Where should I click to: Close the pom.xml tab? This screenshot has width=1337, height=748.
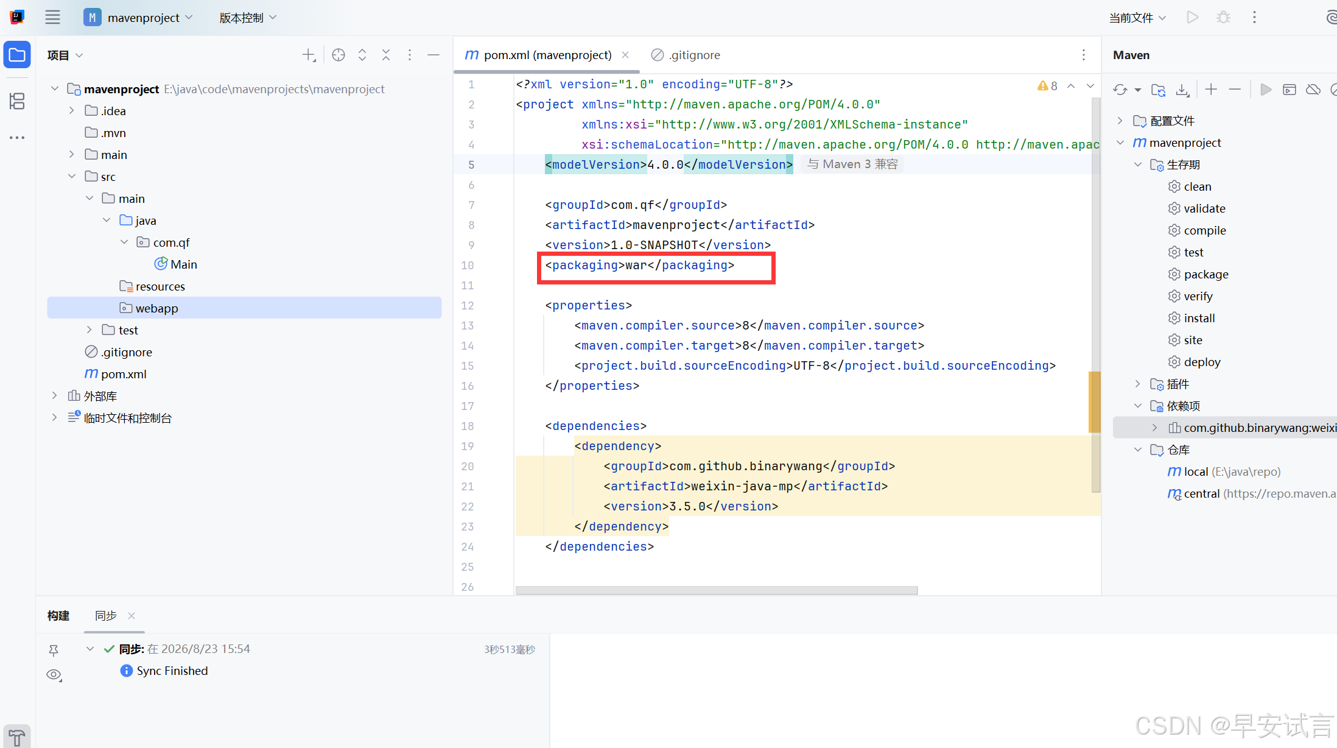[x=625, y=55]
